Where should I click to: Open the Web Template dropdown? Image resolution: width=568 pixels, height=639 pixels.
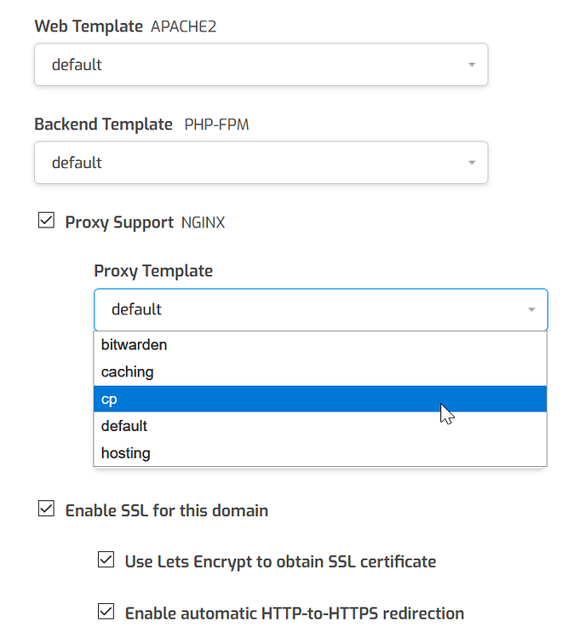tap(261, 65)
